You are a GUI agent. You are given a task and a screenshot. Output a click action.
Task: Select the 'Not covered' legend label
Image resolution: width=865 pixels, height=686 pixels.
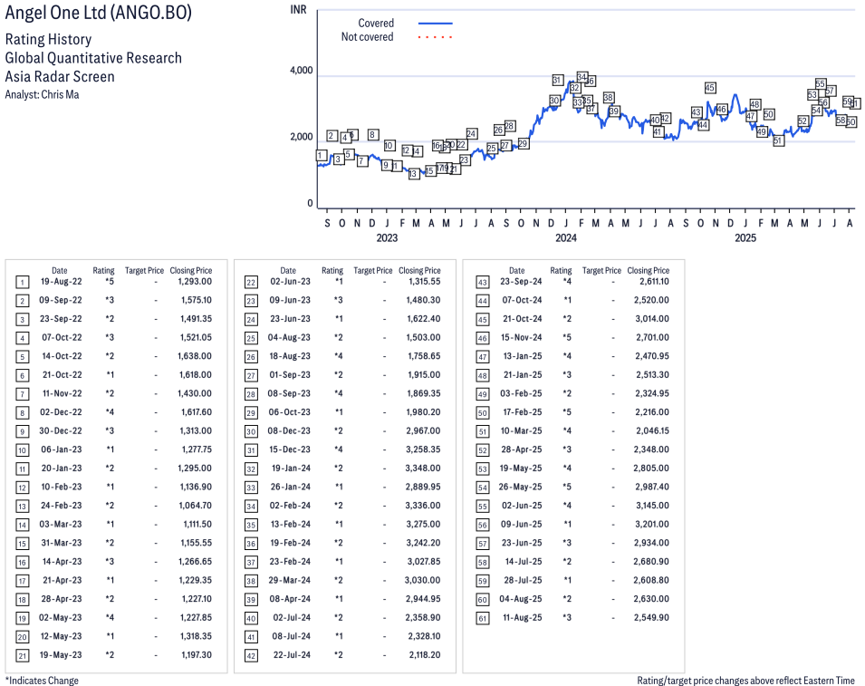(368, 37)
